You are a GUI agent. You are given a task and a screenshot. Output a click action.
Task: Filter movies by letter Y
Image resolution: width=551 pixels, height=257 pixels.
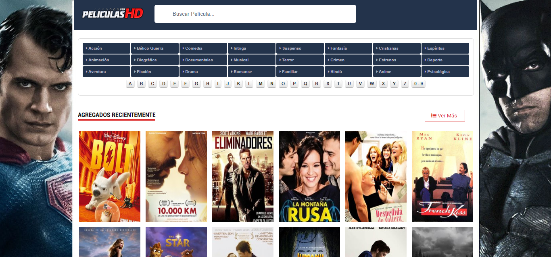click(x=394, y=84)
